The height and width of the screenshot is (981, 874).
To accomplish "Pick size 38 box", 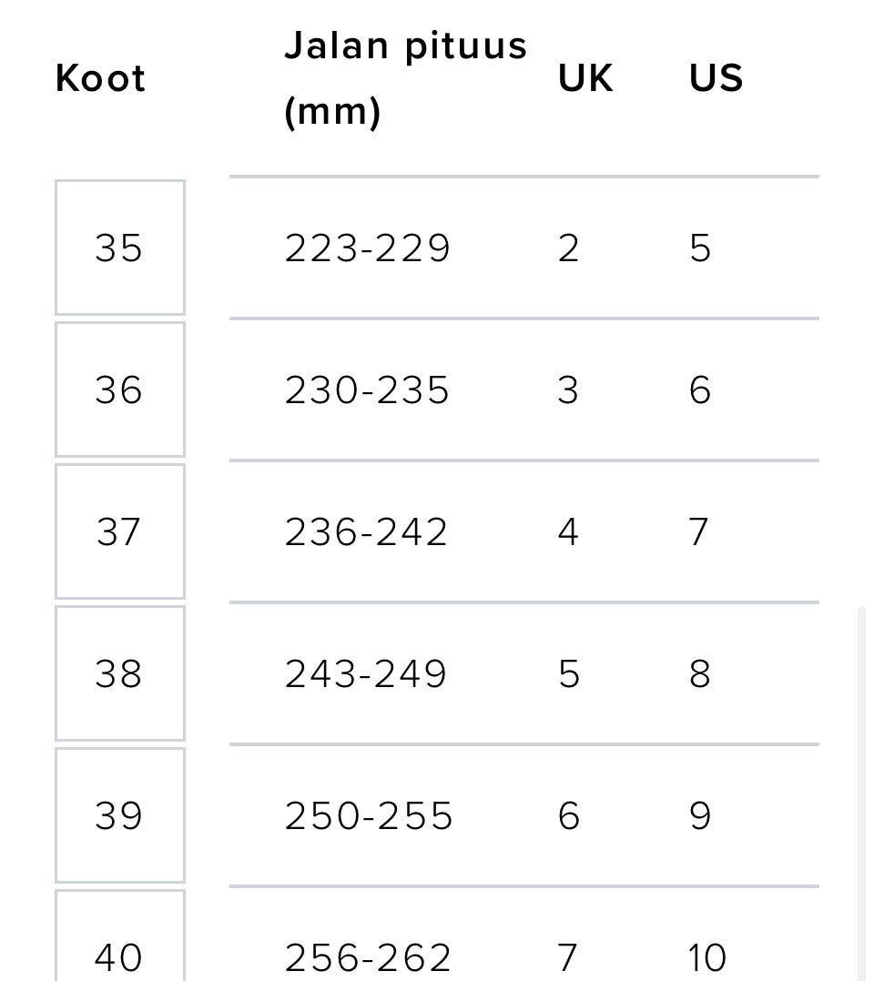I will [x=119, y=673].
